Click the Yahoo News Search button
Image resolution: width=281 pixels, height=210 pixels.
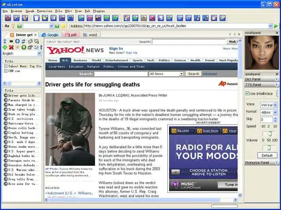(x=193, y=74)
